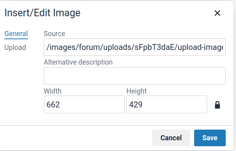
Task: Unlock aspect ratio with padlock icon
Action: (217, 105)
